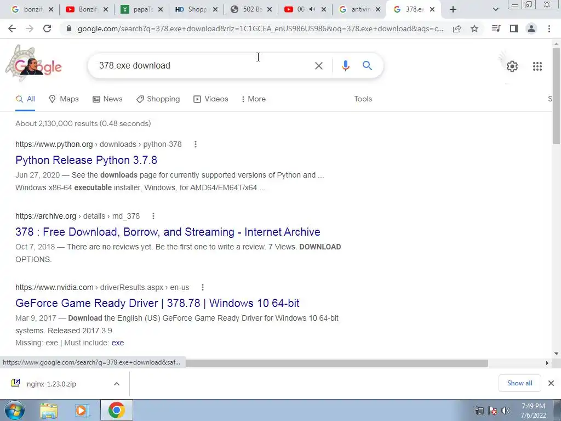Start voice search with the microphone icon

345,66
